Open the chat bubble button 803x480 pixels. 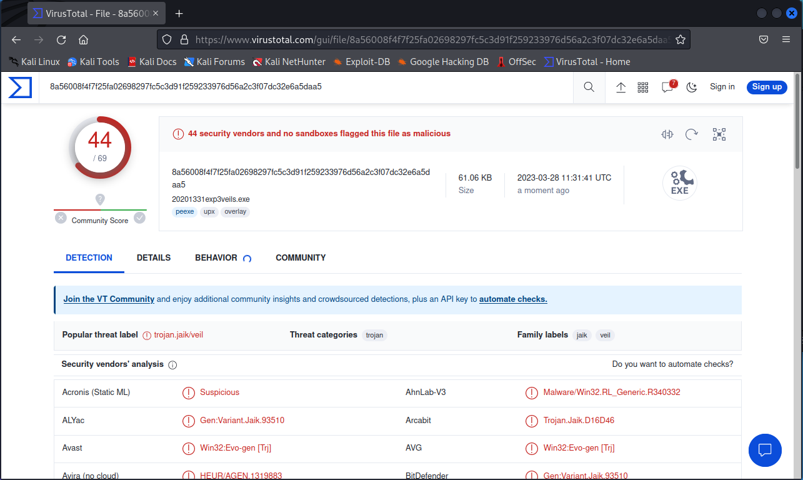pos(765,450)
